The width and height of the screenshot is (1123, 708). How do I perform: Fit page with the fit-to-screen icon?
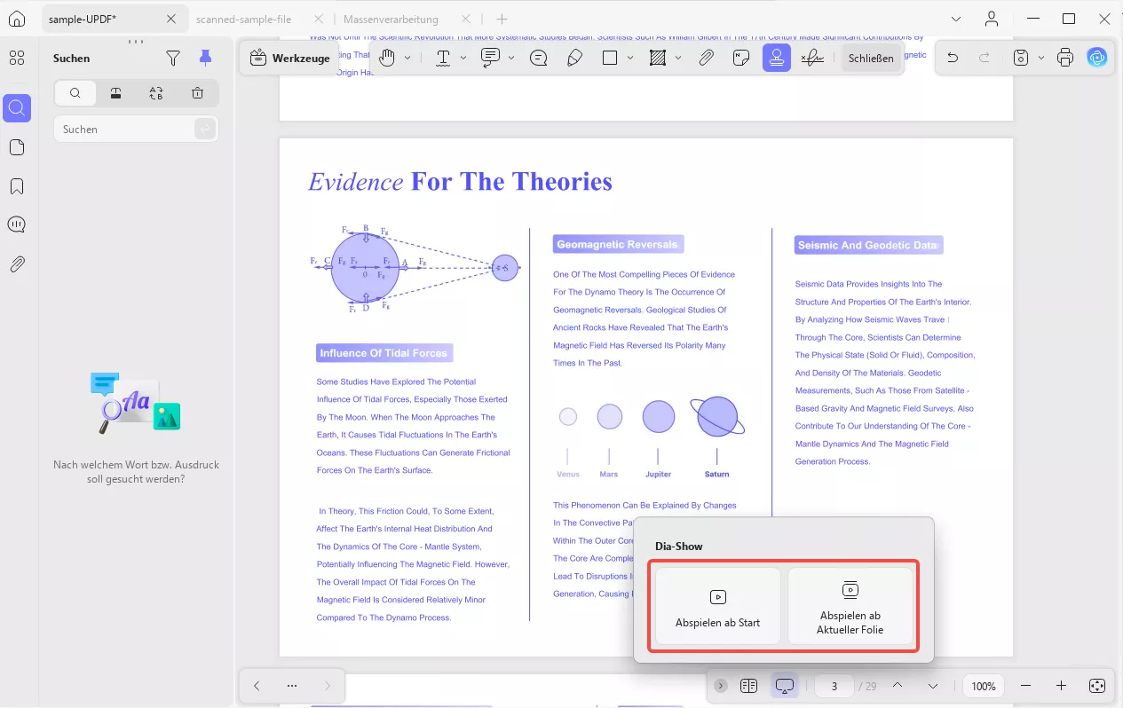[x=1096, y=686]
